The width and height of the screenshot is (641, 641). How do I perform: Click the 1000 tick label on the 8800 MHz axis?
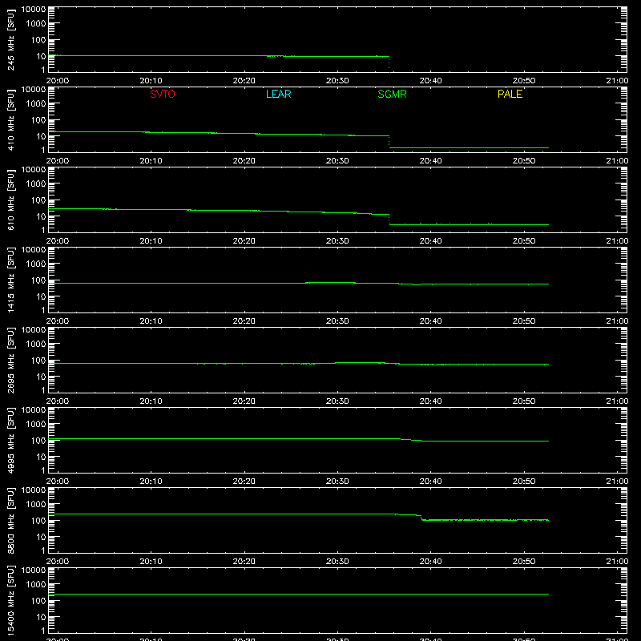coord(36,505)
